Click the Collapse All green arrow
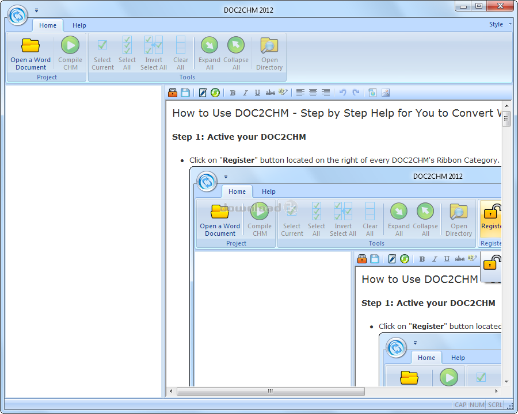Screen dimensions: 518x414 (236, 45)
